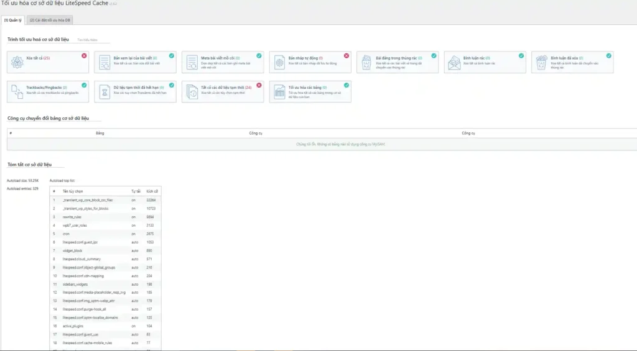Click the litespeed.conf.cache-mobile_rules option name

click(x=87, y=343)
